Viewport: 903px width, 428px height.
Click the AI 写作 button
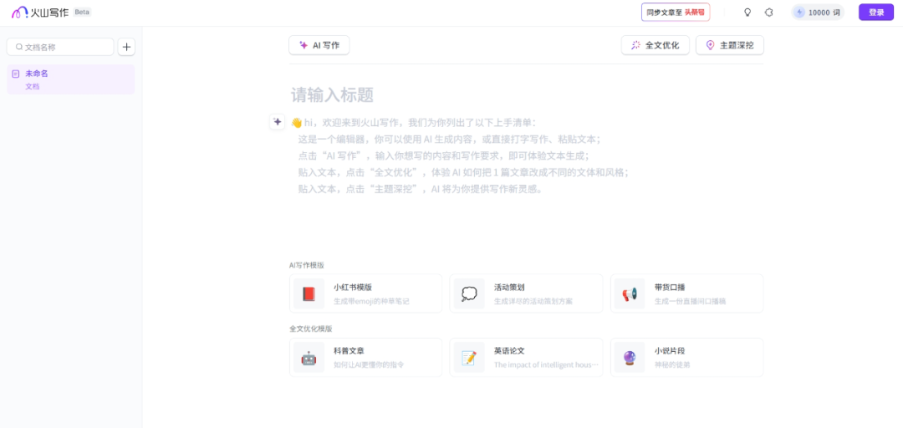tap(319, 45)
